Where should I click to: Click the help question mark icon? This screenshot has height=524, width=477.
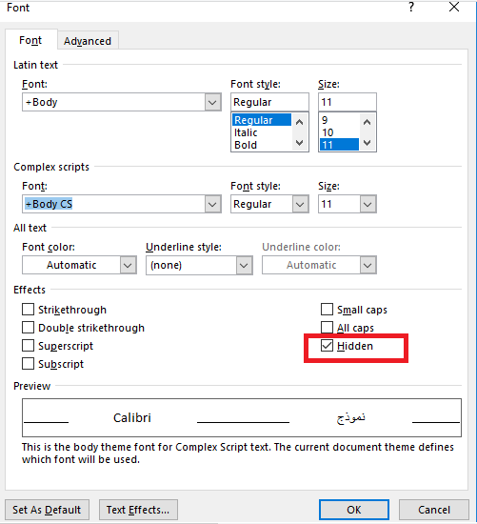click(411, 7)
